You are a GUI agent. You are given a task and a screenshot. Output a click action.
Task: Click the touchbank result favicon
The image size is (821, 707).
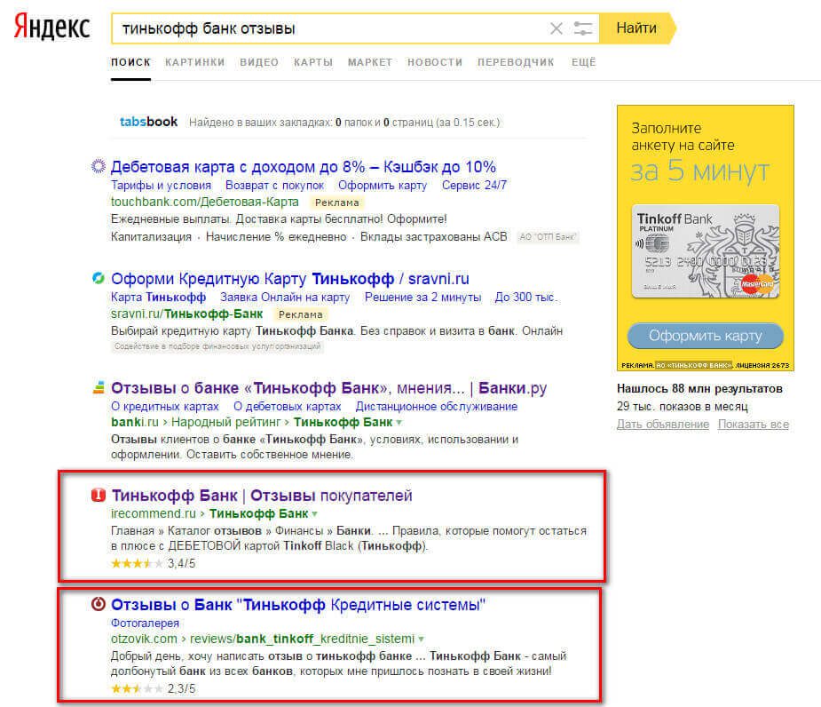tap(98, 166)
